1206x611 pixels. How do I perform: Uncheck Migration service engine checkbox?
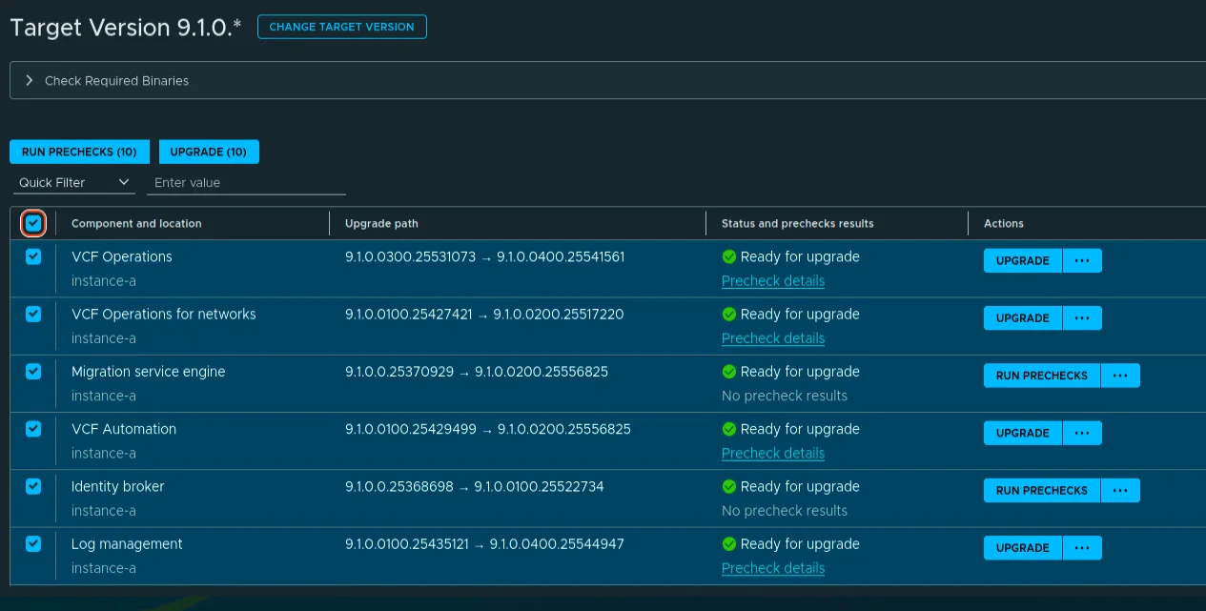[x=33, y=372]
